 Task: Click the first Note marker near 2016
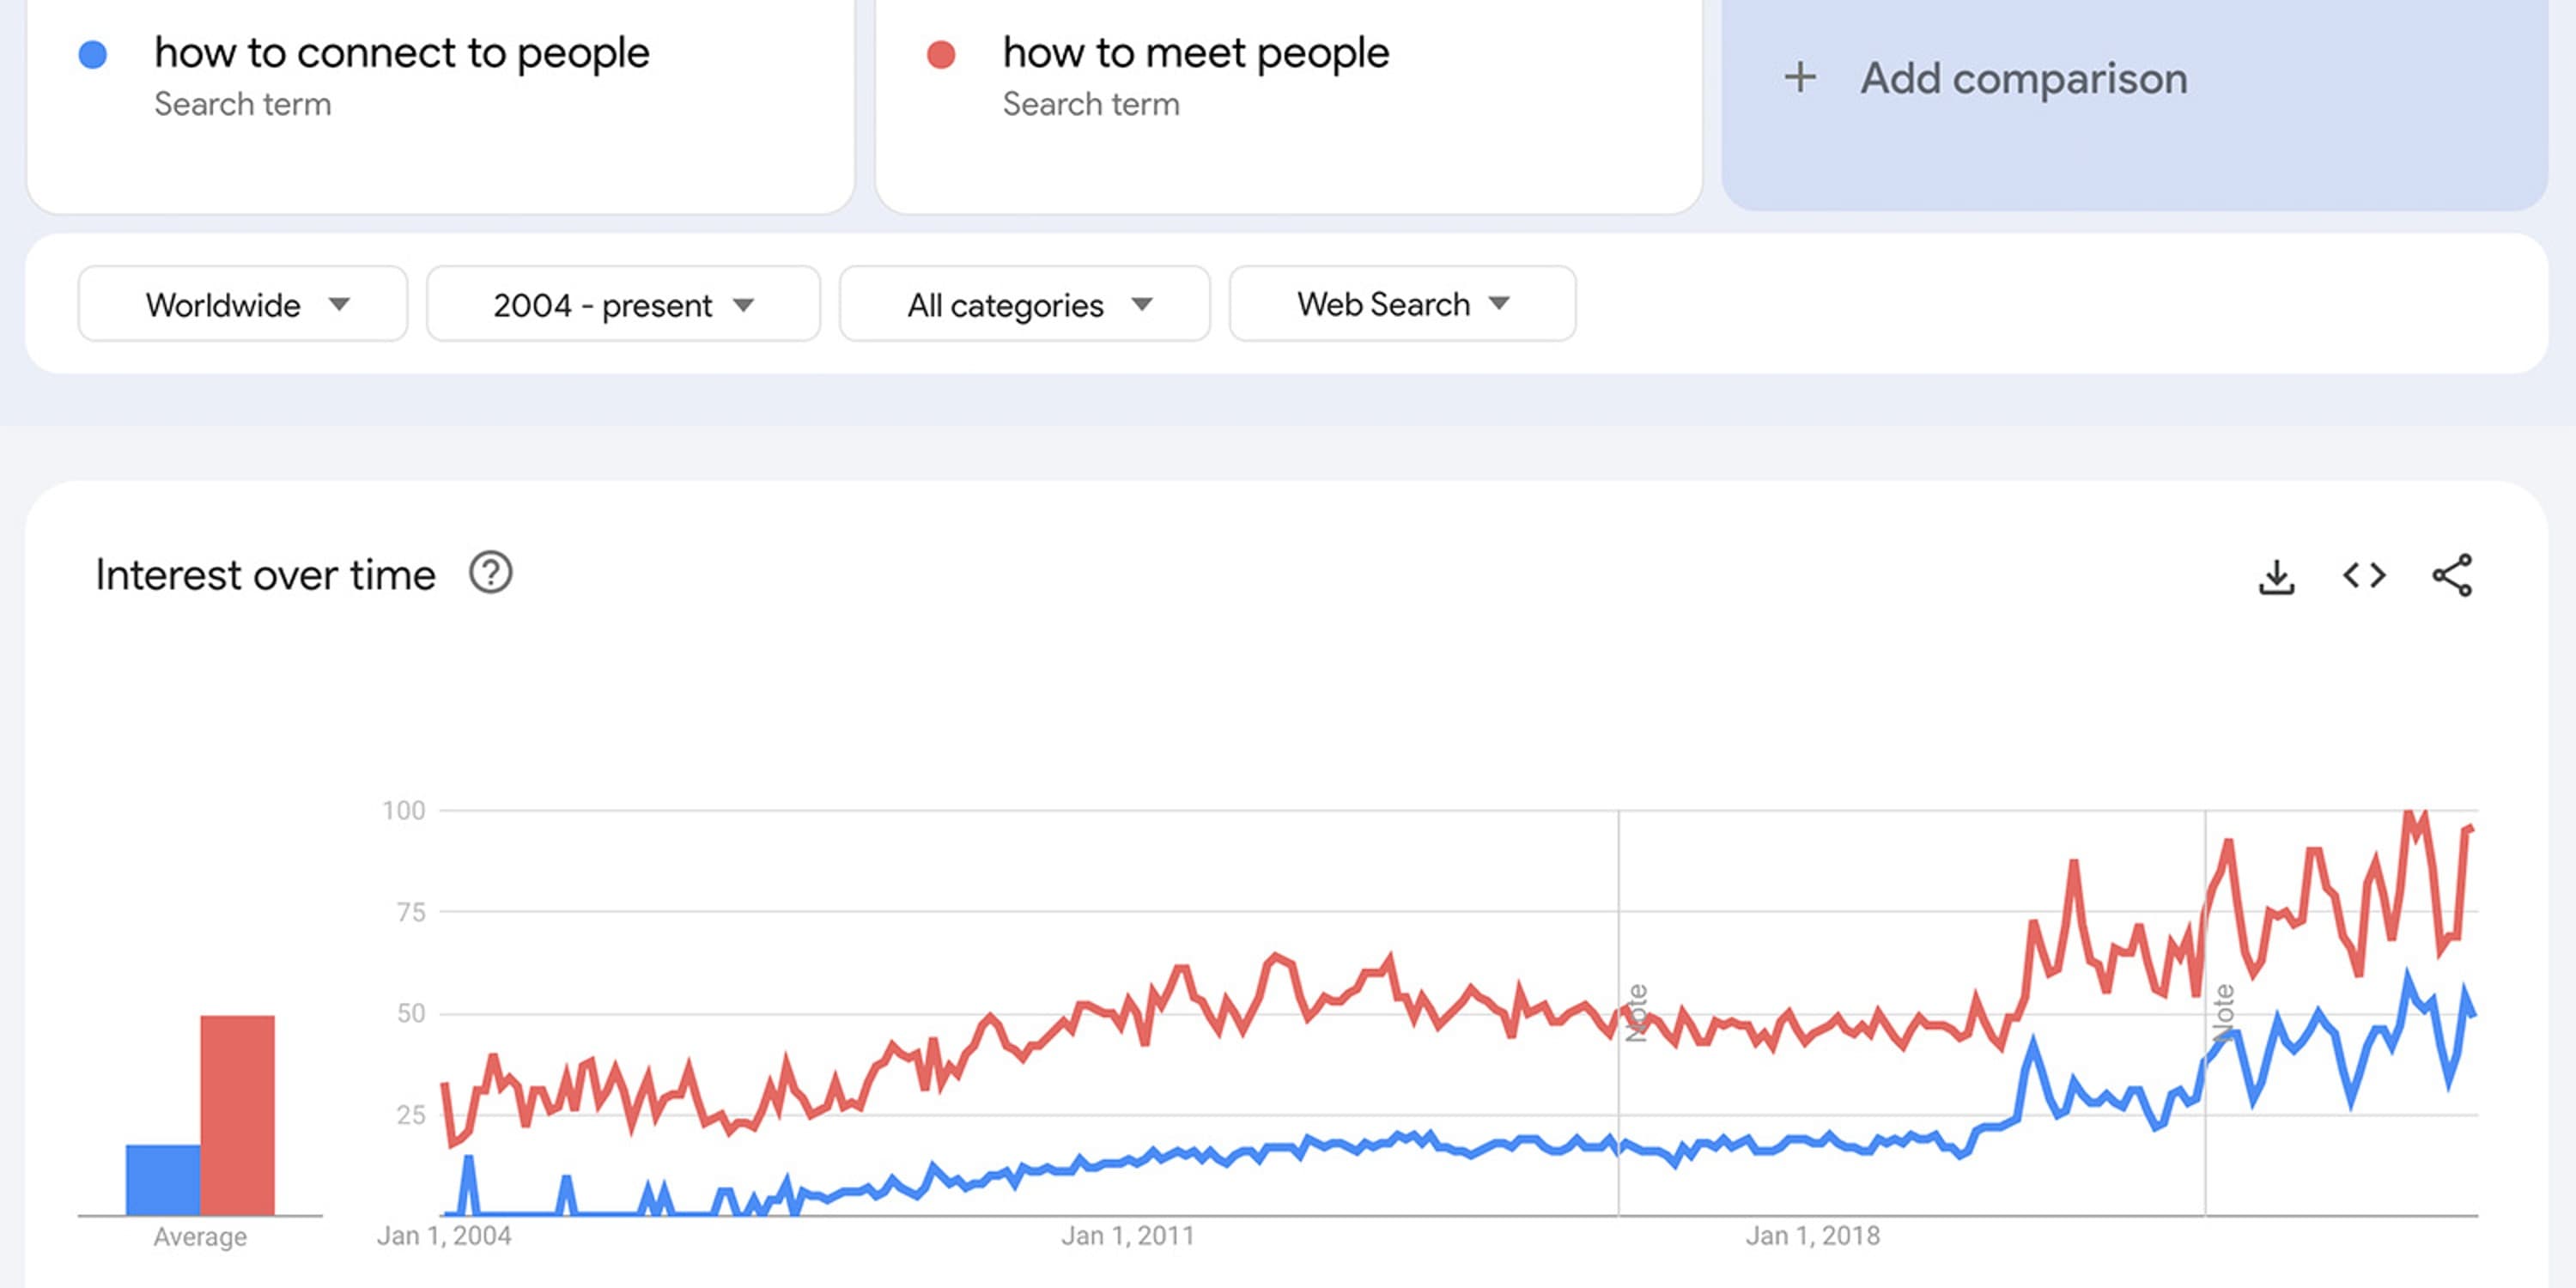pos(1637,1013)
